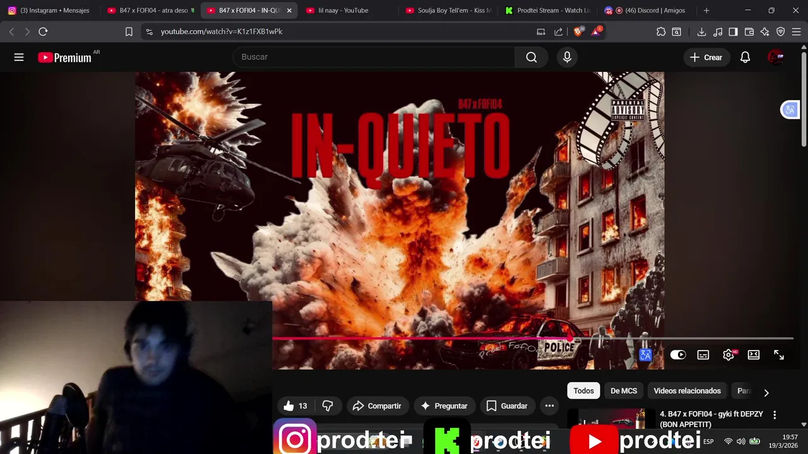
Task: Close the current IN-QUIETO tab
Action: pyautogui.click(x=289, y=11)
